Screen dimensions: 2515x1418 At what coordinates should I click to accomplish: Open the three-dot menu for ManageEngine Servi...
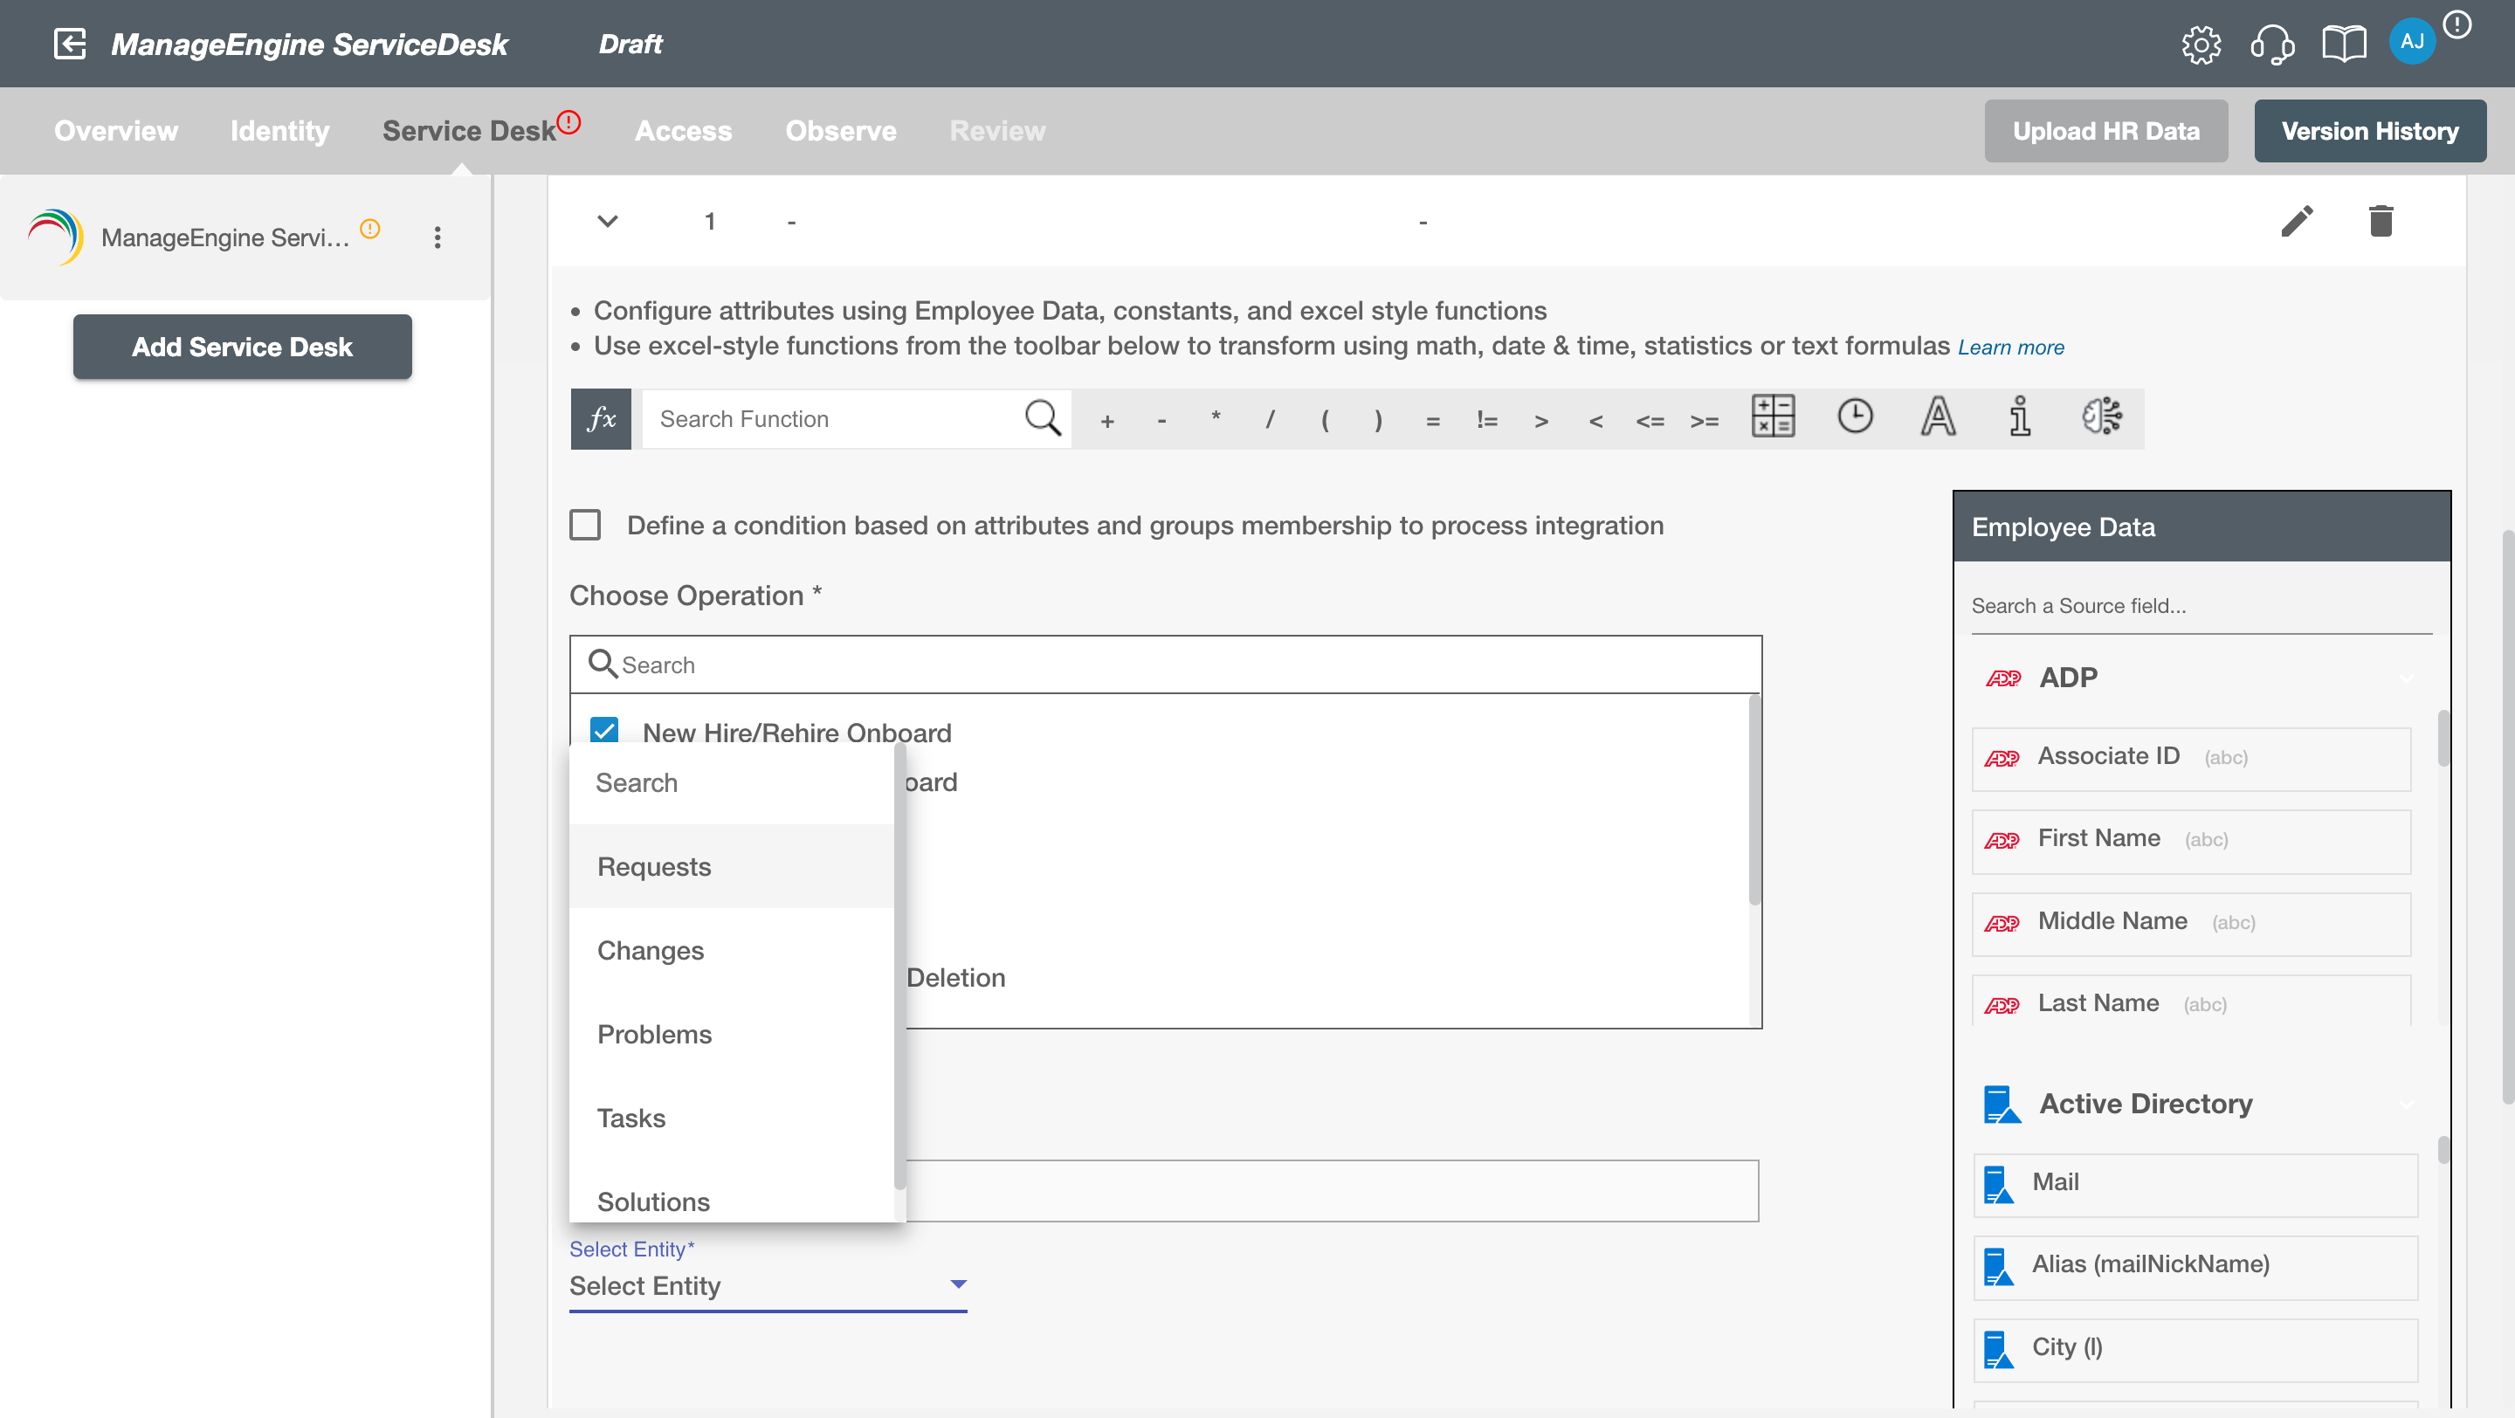point(438,237)
